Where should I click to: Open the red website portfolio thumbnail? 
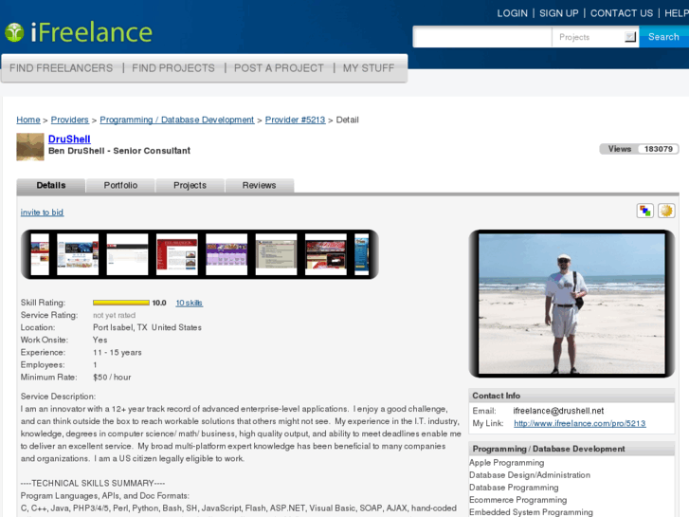pos(177,254)
